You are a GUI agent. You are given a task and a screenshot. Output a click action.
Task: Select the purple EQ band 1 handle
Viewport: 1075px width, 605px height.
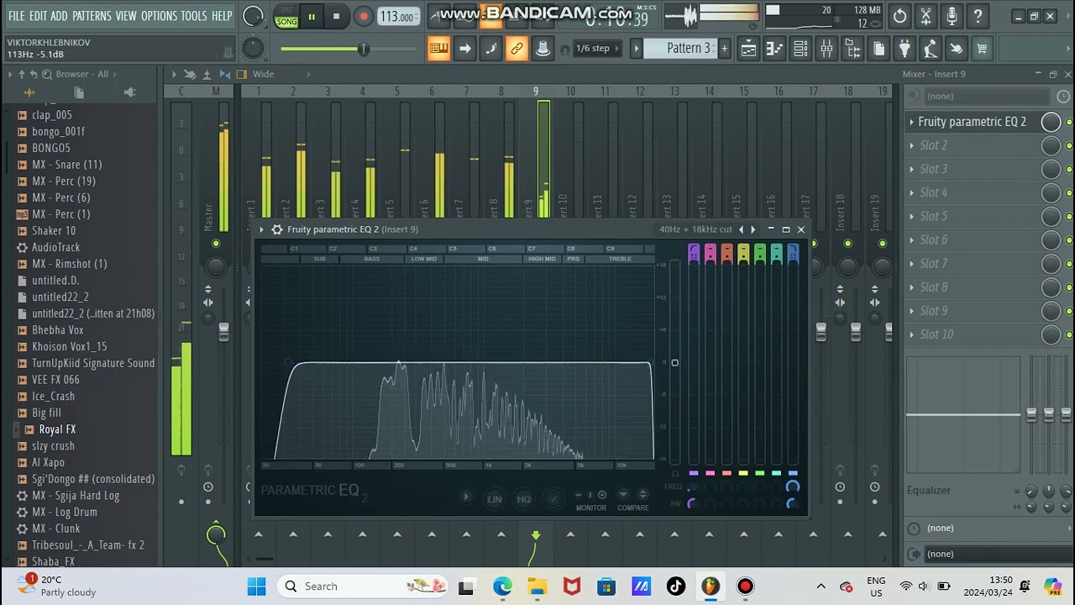click(694, 253)
